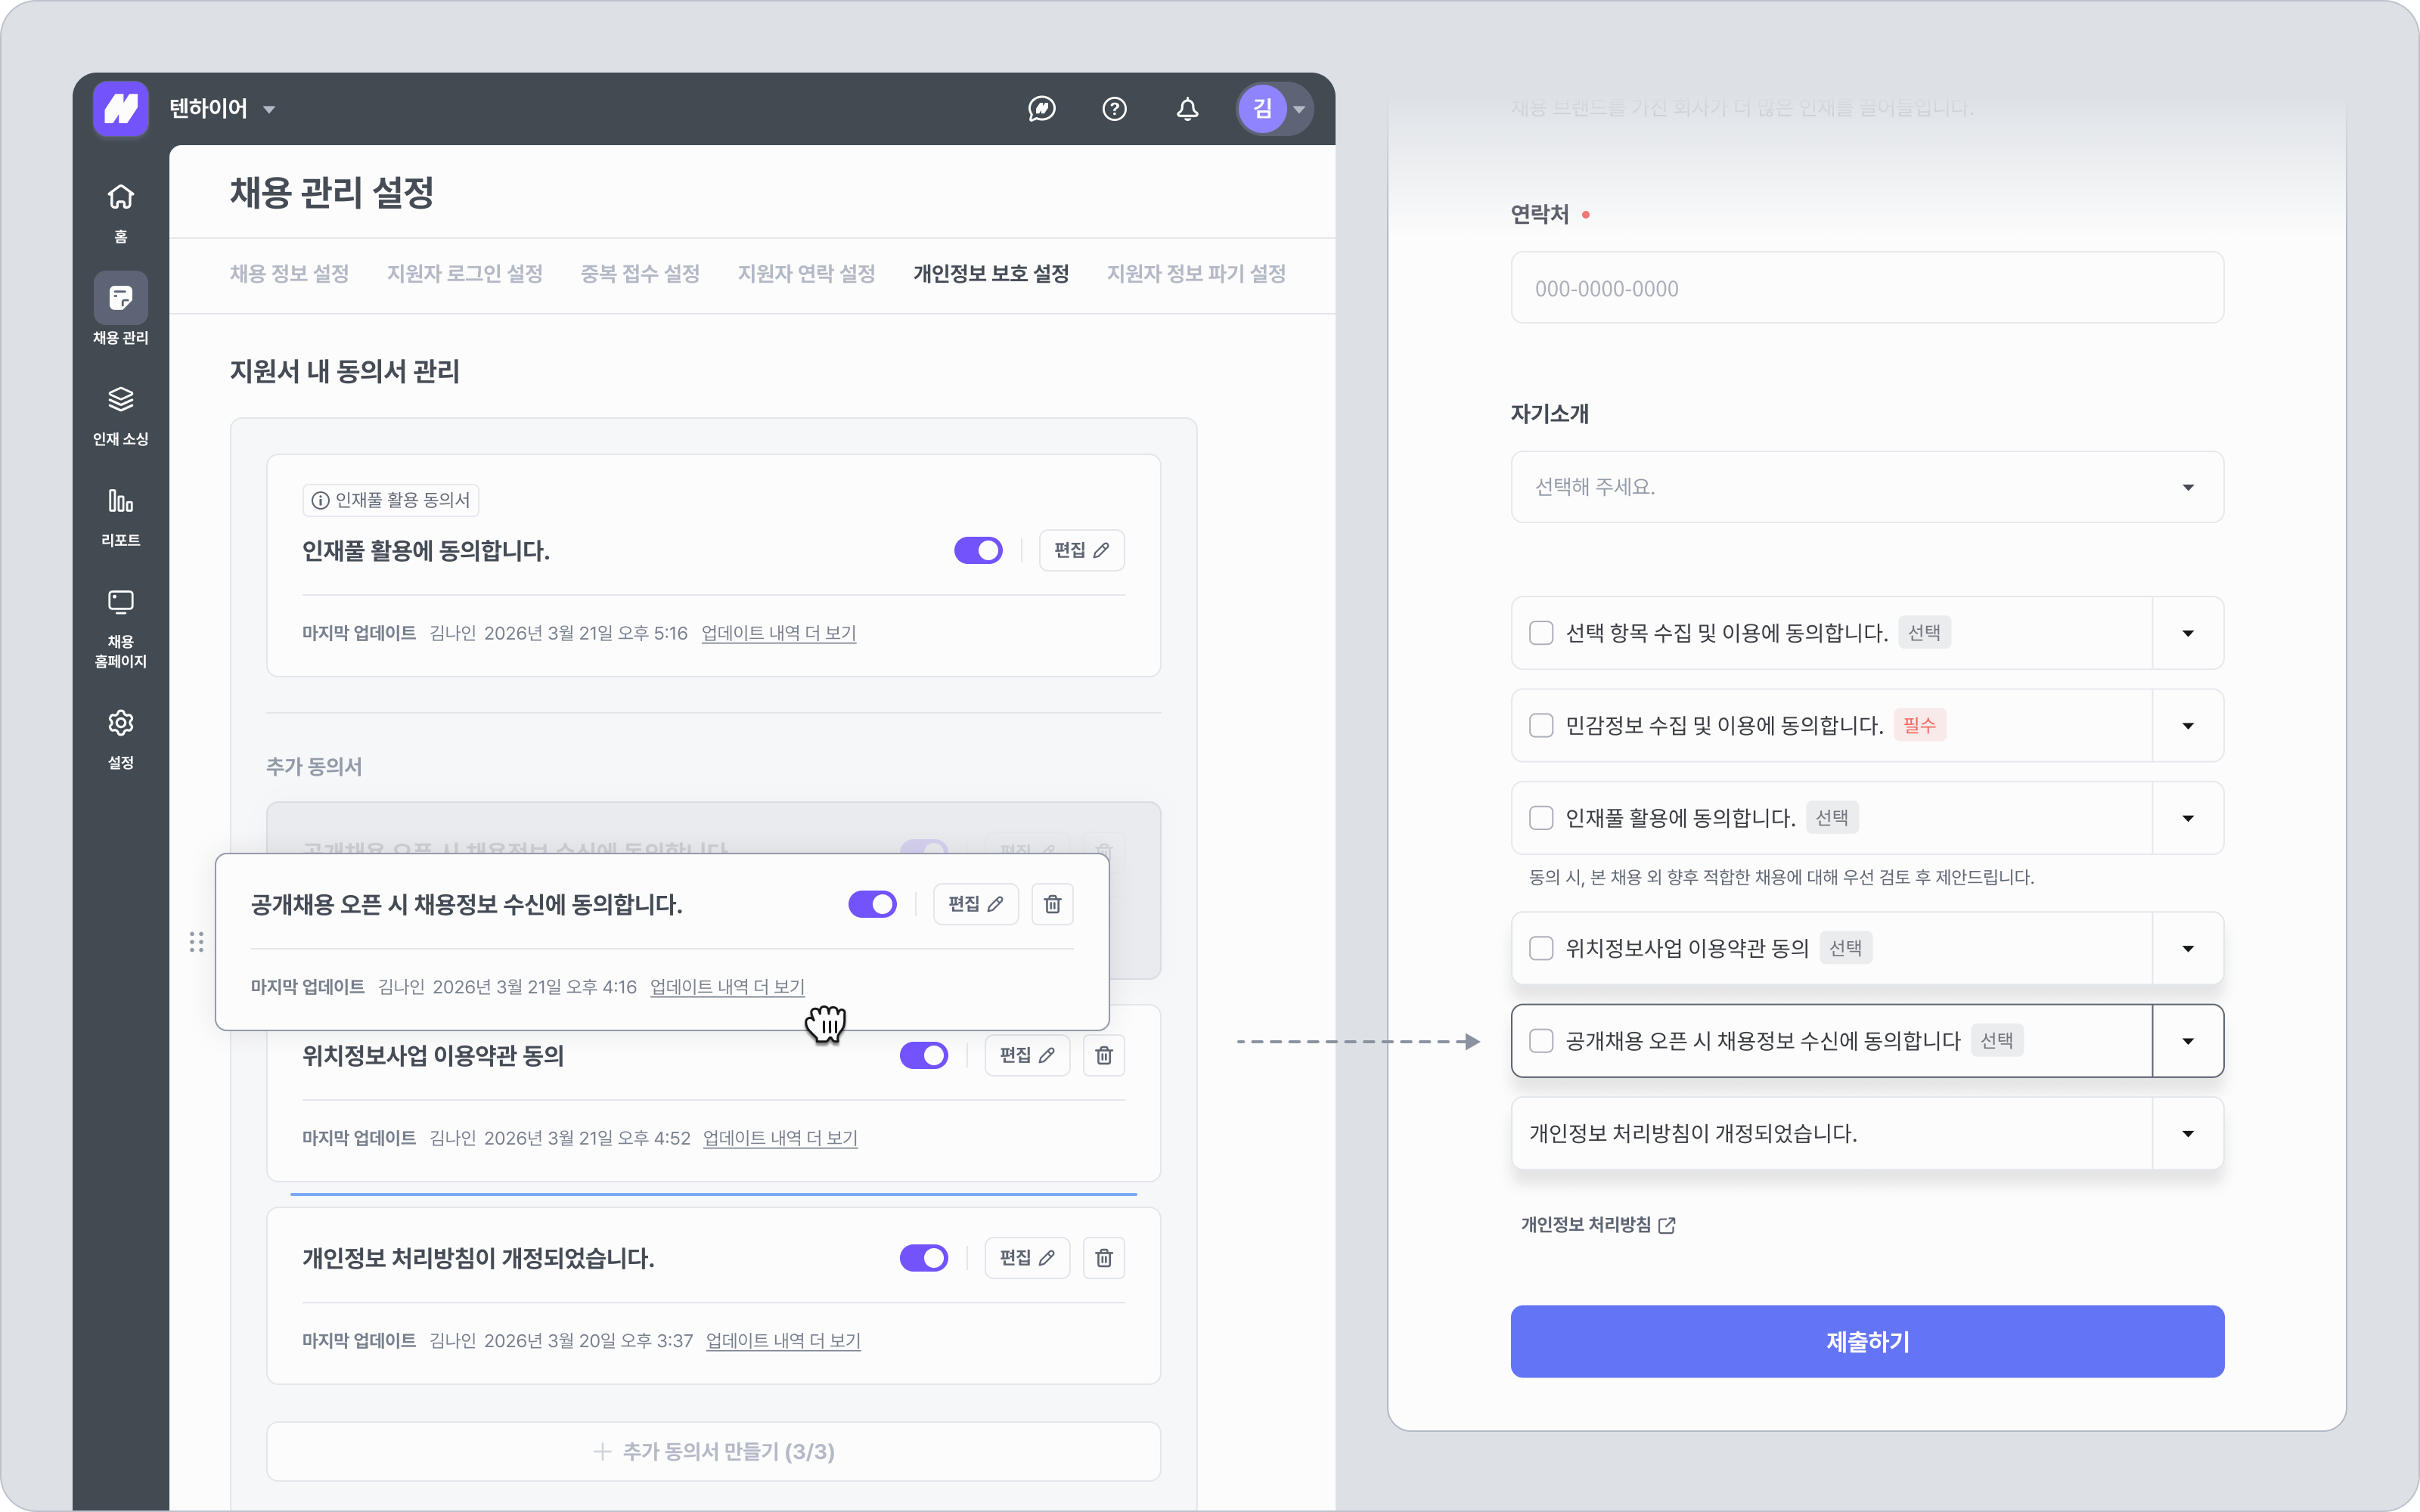Open 인재 소싱 from the sidebar
The height and width of the screenshot is (1512, 2420).
(120, 400)
